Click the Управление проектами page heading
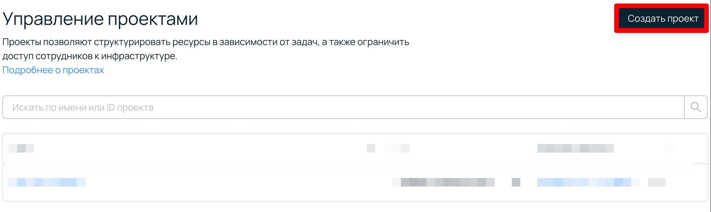Screen dimensions: 711x212 100,19
